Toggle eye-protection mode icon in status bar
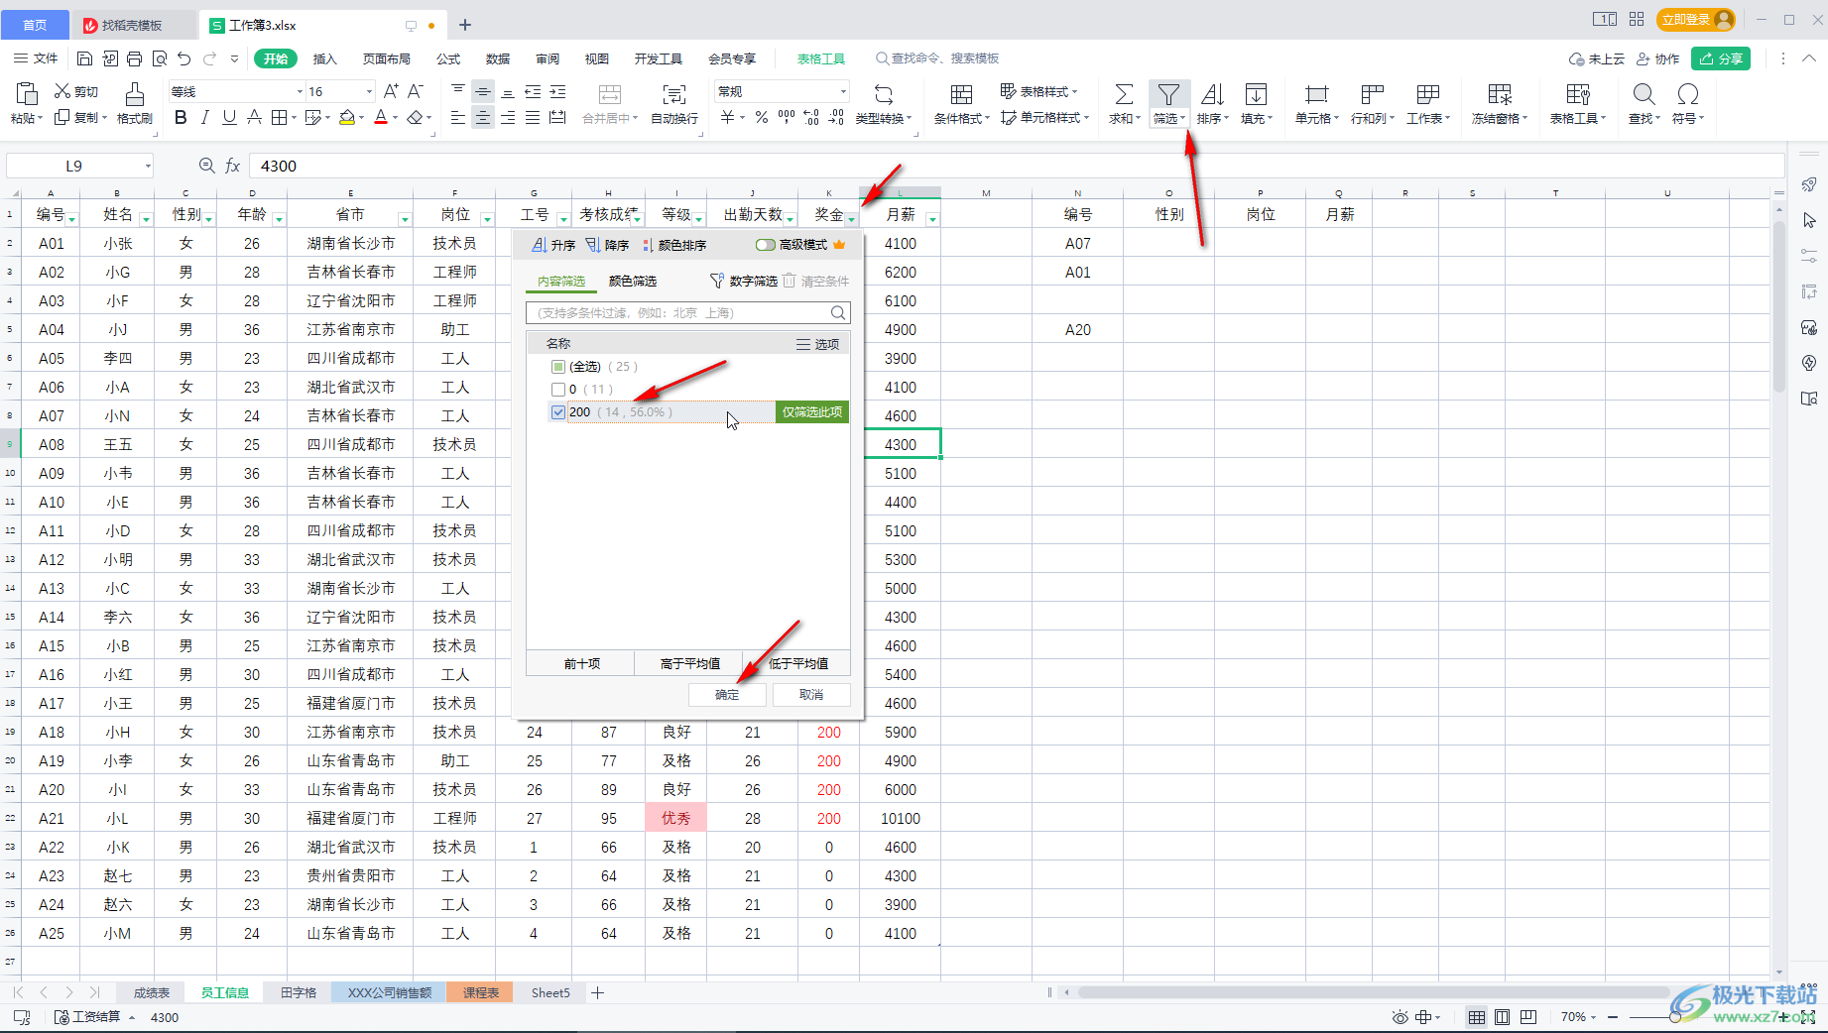Viewport: 1828px width, 1033px height. click(x=1400, y=1017)
